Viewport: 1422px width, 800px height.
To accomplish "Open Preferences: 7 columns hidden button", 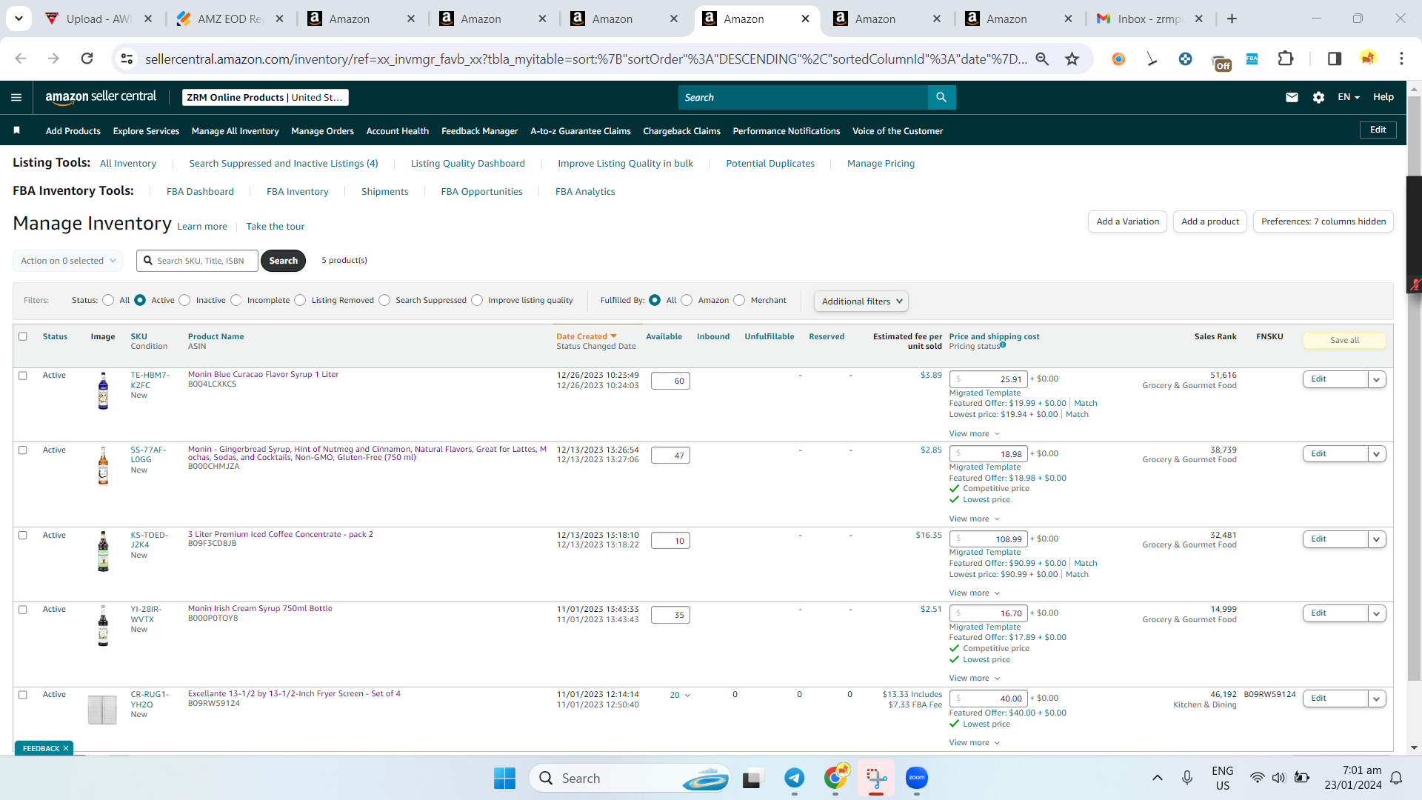I will point(1323,221).
